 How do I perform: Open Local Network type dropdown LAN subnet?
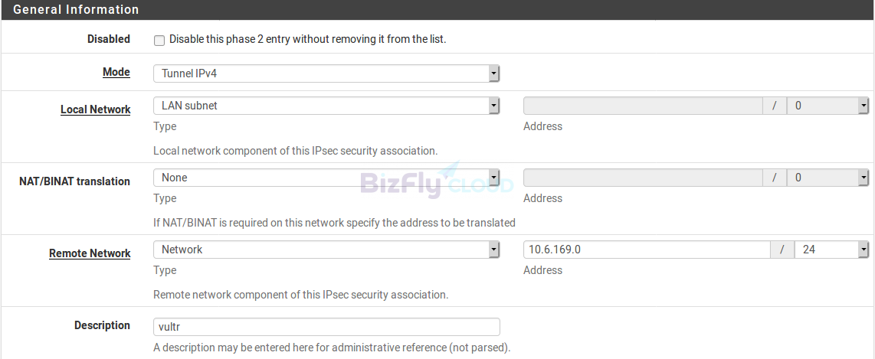point(326,106)
